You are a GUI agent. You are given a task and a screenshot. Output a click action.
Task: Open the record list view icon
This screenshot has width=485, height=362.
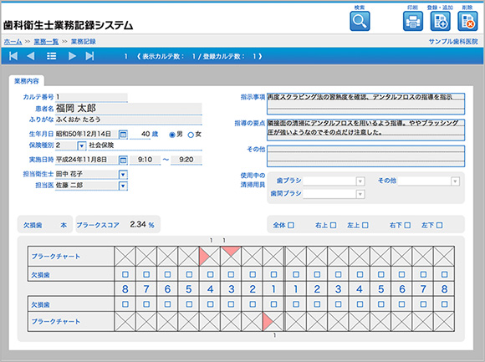[x=51, y=56]
